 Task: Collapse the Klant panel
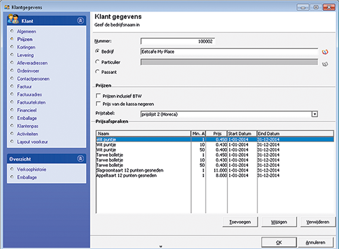[x=81, y=21]
